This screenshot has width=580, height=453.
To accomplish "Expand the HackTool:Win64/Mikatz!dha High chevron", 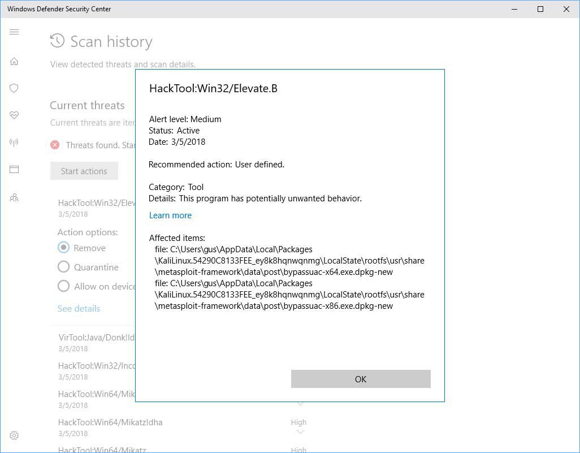I will click(300, 432).
